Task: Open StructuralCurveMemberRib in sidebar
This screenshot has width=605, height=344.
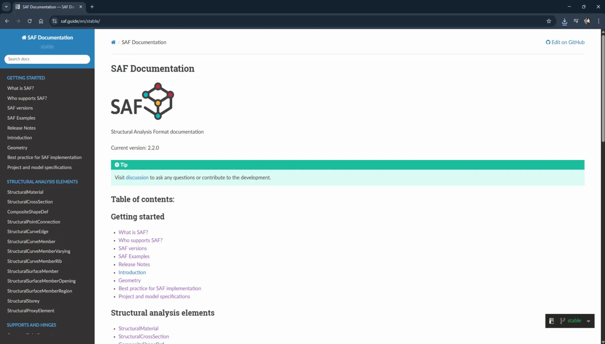Action: coord(34,261)
